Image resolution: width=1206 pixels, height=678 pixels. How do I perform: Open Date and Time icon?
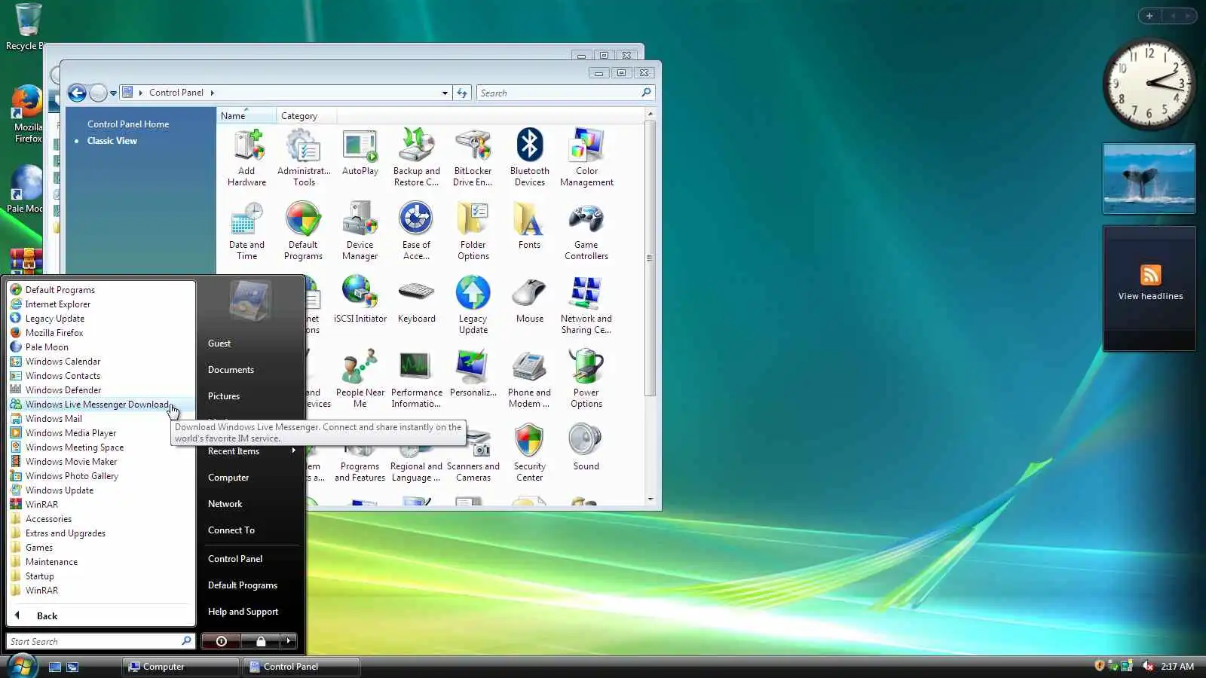point(247,231)
